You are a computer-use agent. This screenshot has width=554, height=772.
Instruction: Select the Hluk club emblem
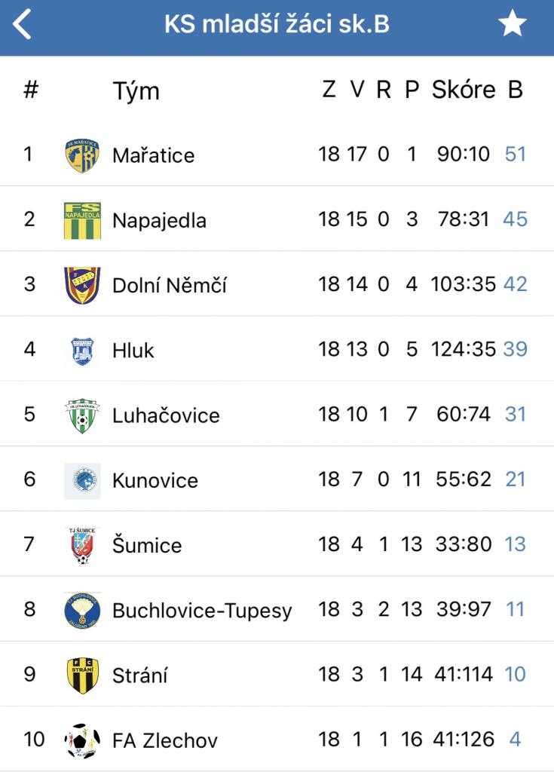[82, 351]
